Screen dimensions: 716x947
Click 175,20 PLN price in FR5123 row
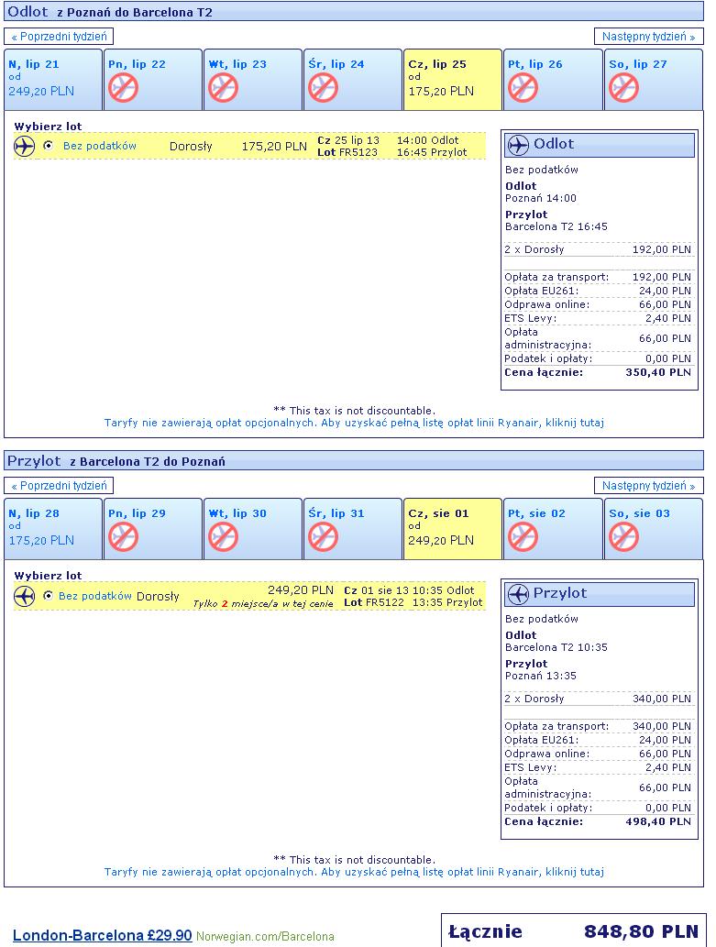(x=274, y=146)
